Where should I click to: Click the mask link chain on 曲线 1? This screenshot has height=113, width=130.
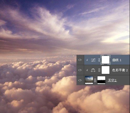coord(99,60)
